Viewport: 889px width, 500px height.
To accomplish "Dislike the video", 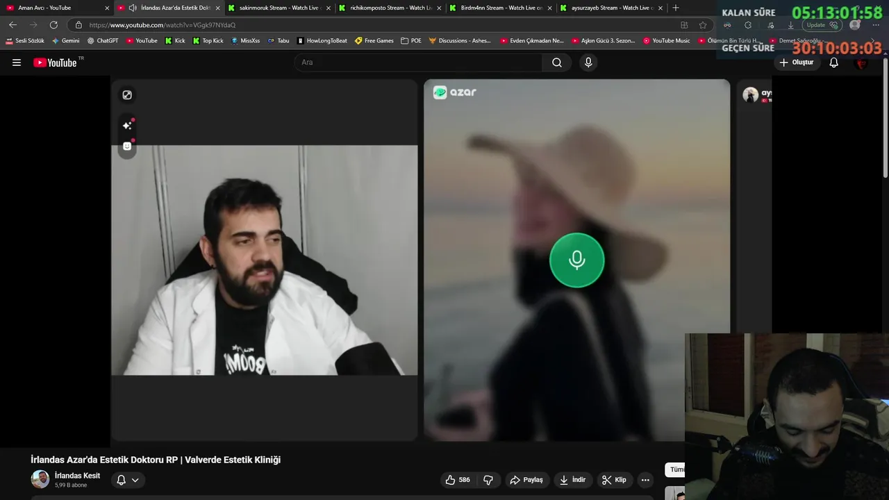I will (488, 480).
